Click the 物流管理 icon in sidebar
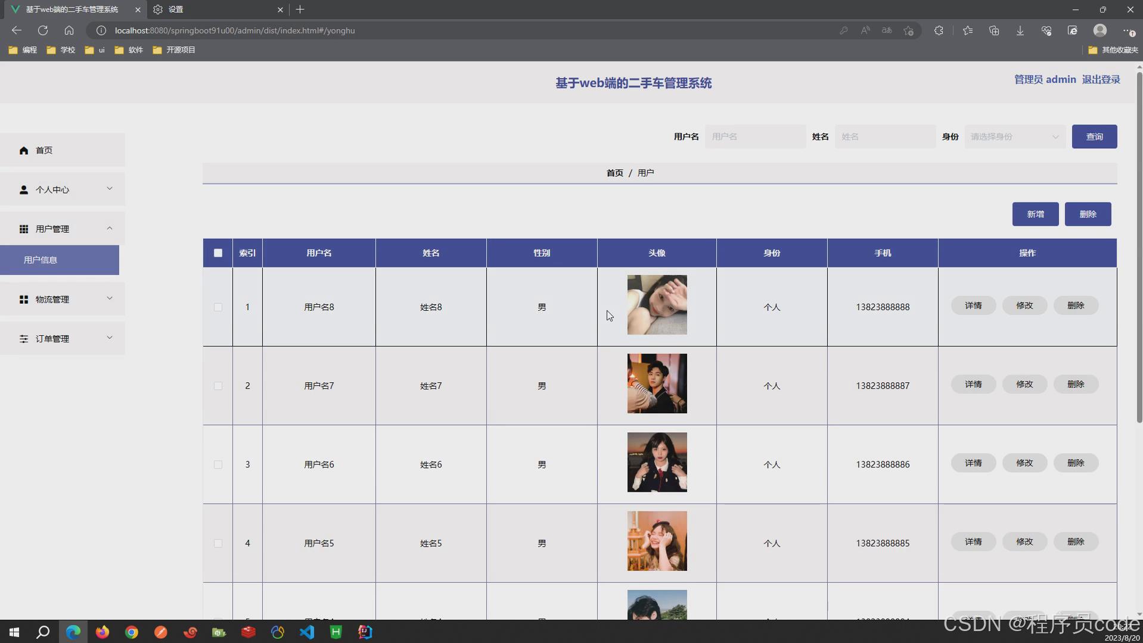 point(24,299)
